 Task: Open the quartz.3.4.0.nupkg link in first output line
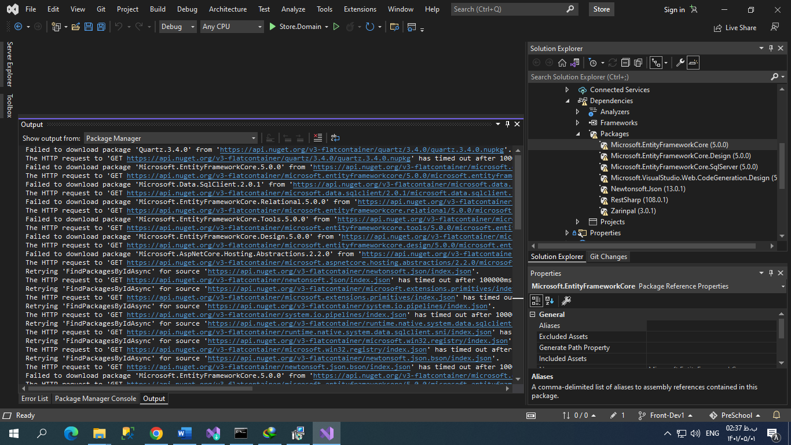point(362,149)
